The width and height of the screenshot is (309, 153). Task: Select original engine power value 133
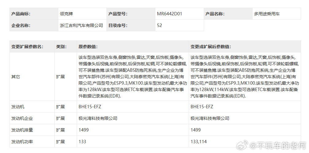tap(82, 142)
